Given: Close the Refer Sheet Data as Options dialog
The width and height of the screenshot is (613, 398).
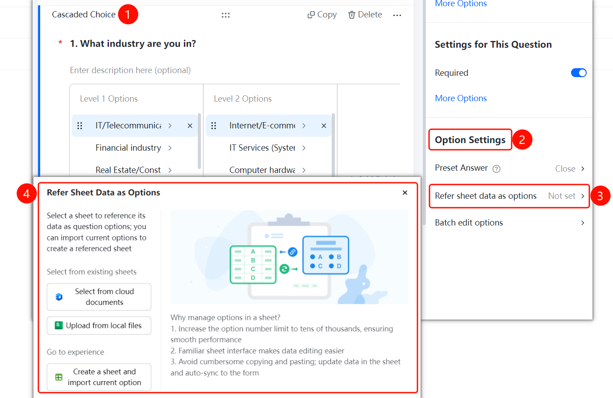Looking at the screenshot, I should (405, 193).
